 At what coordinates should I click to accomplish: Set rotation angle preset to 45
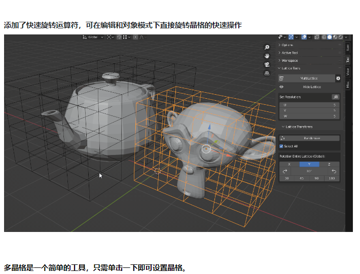(x=302, y=178)
